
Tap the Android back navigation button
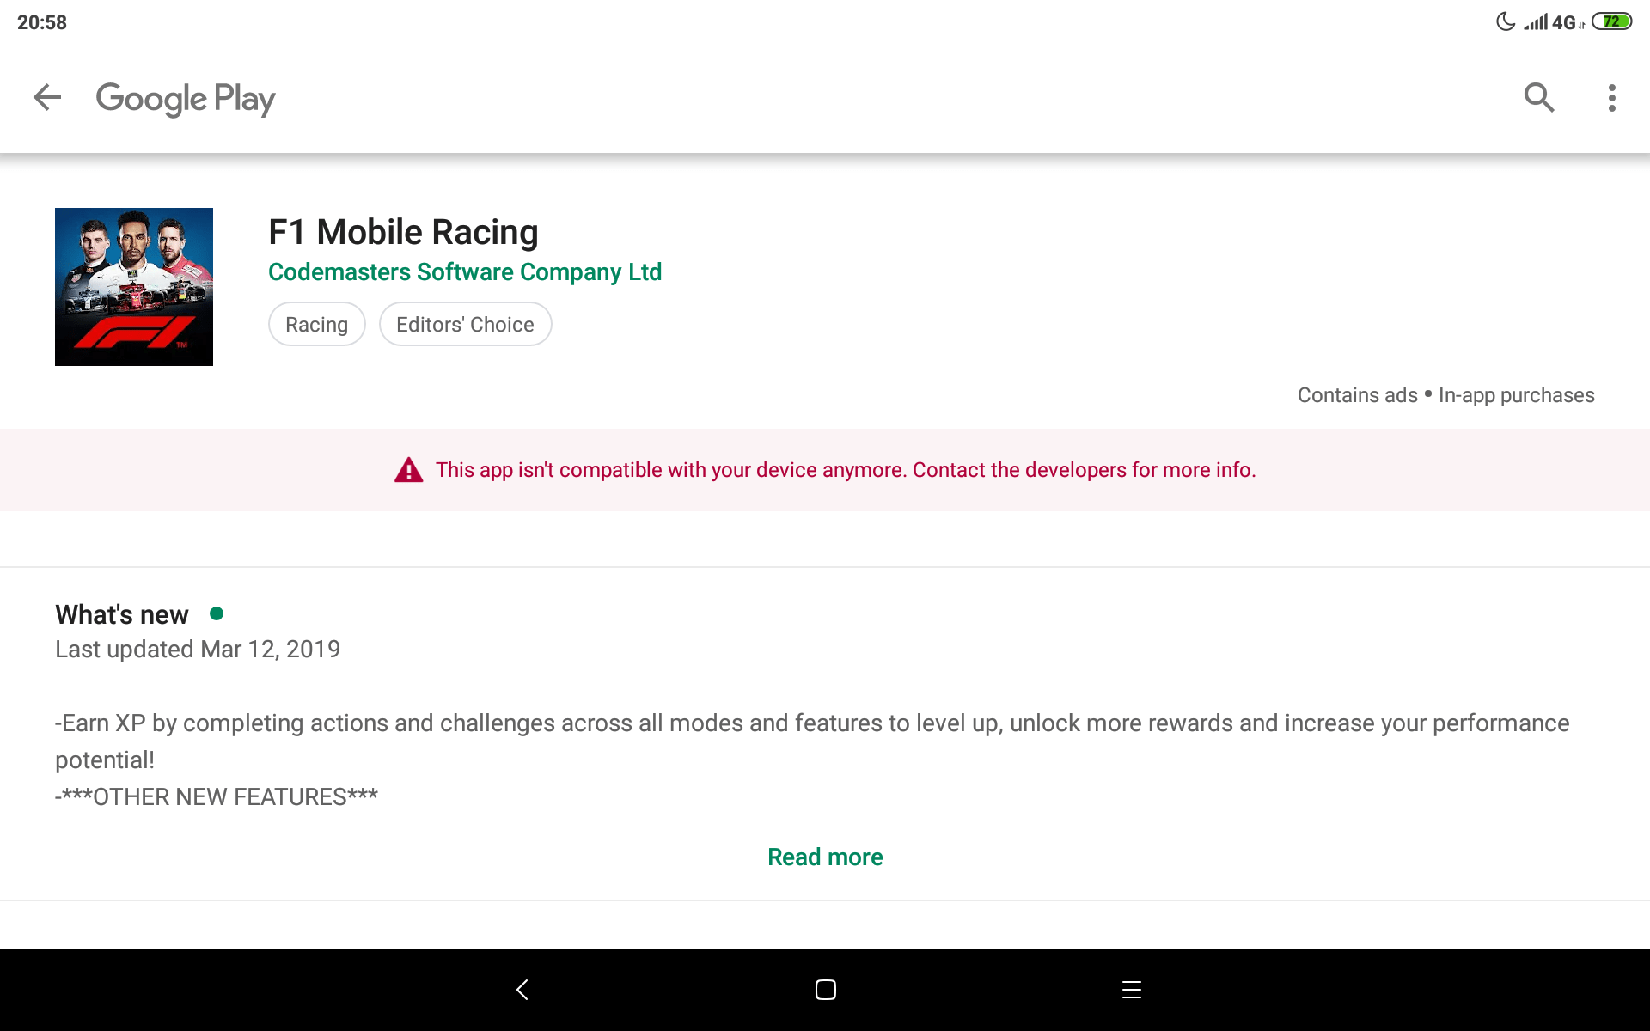[x=522, y=990]
